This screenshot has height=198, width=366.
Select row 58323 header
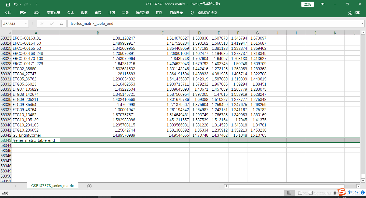(6, 38)
